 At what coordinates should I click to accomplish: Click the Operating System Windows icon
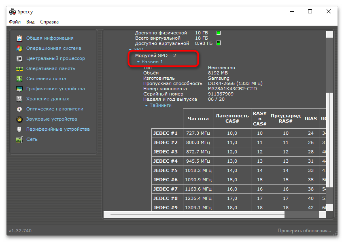click(x=19, y=49)
